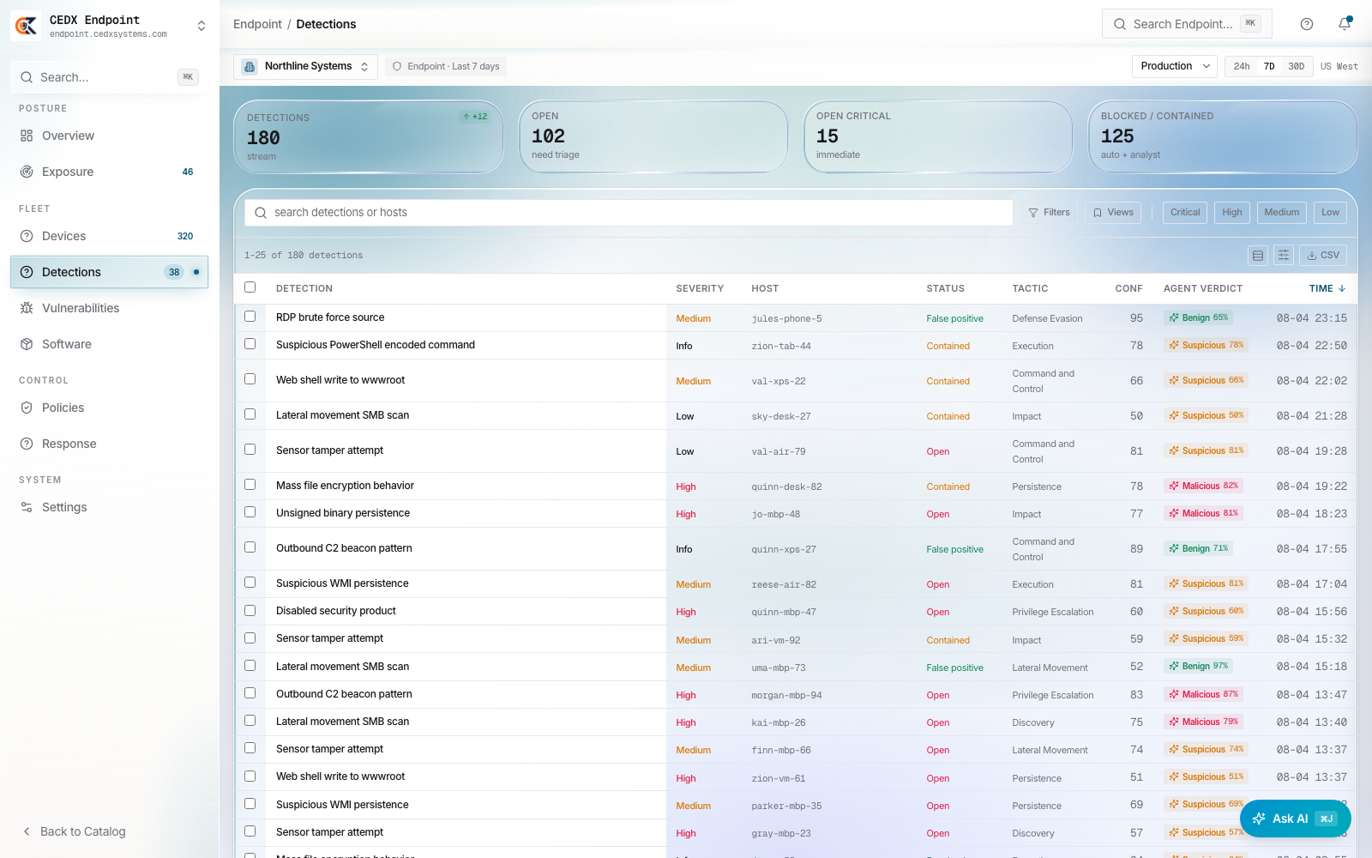Click the CSV download icon

(x=1312, y=256)
